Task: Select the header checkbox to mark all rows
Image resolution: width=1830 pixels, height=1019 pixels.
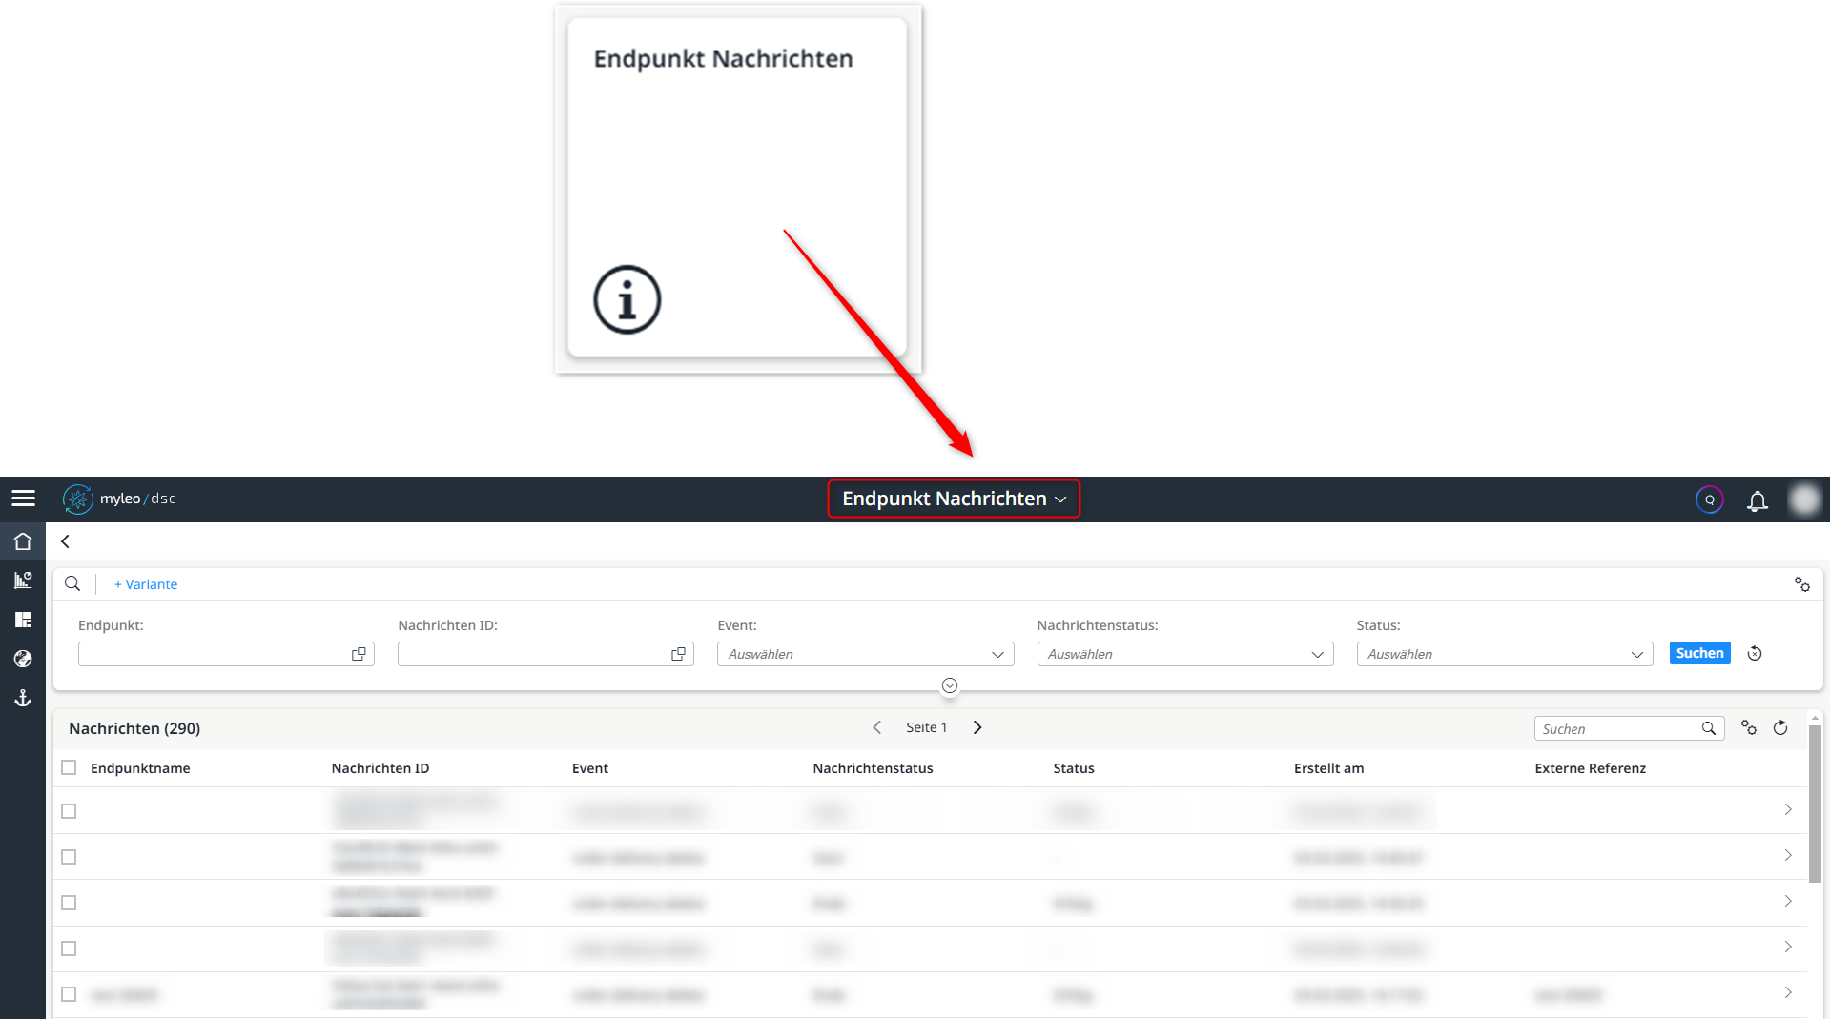Action: [x=68, y=766]
